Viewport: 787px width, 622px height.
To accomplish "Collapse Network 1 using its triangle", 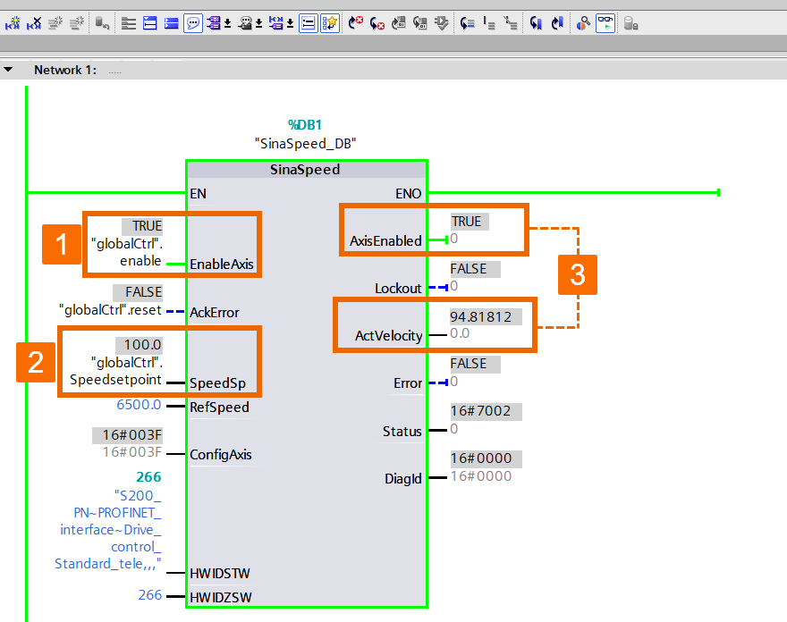I will click(x=9, y=68).
